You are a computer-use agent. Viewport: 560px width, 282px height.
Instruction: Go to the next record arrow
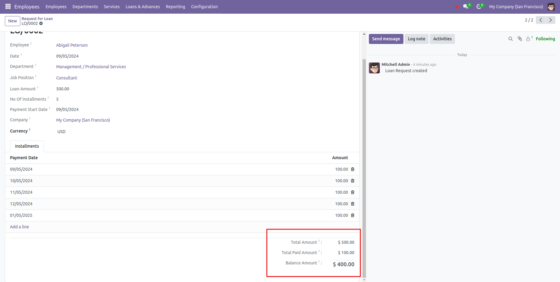[x=550, y=20]
